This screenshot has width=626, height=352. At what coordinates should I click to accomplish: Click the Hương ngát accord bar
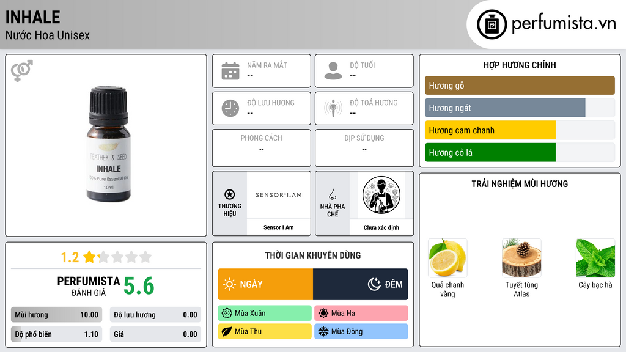[520, 108]
